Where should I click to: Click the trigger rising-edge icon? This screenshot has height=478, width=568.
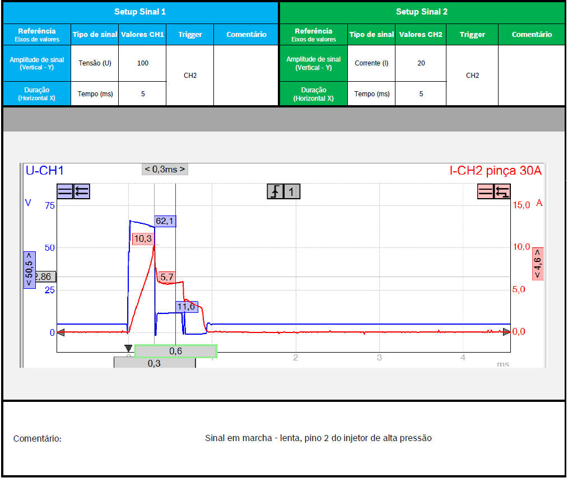275,191
